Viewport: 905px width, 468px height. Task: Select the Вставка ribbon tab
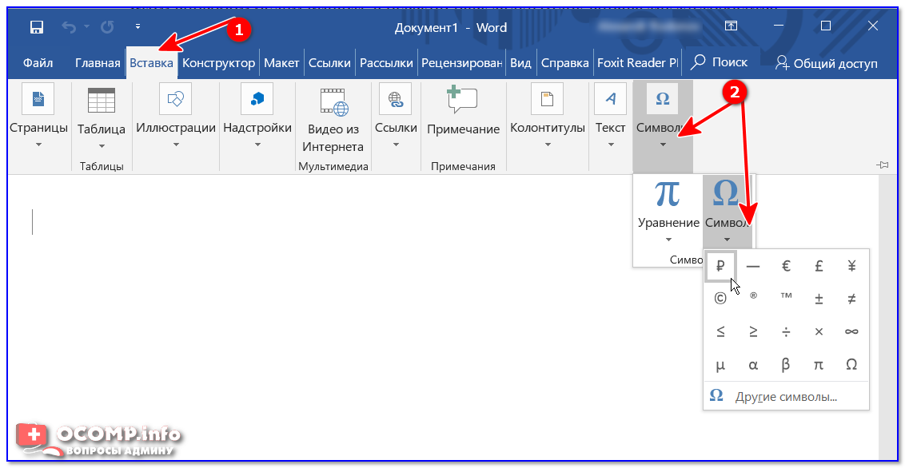152,63
